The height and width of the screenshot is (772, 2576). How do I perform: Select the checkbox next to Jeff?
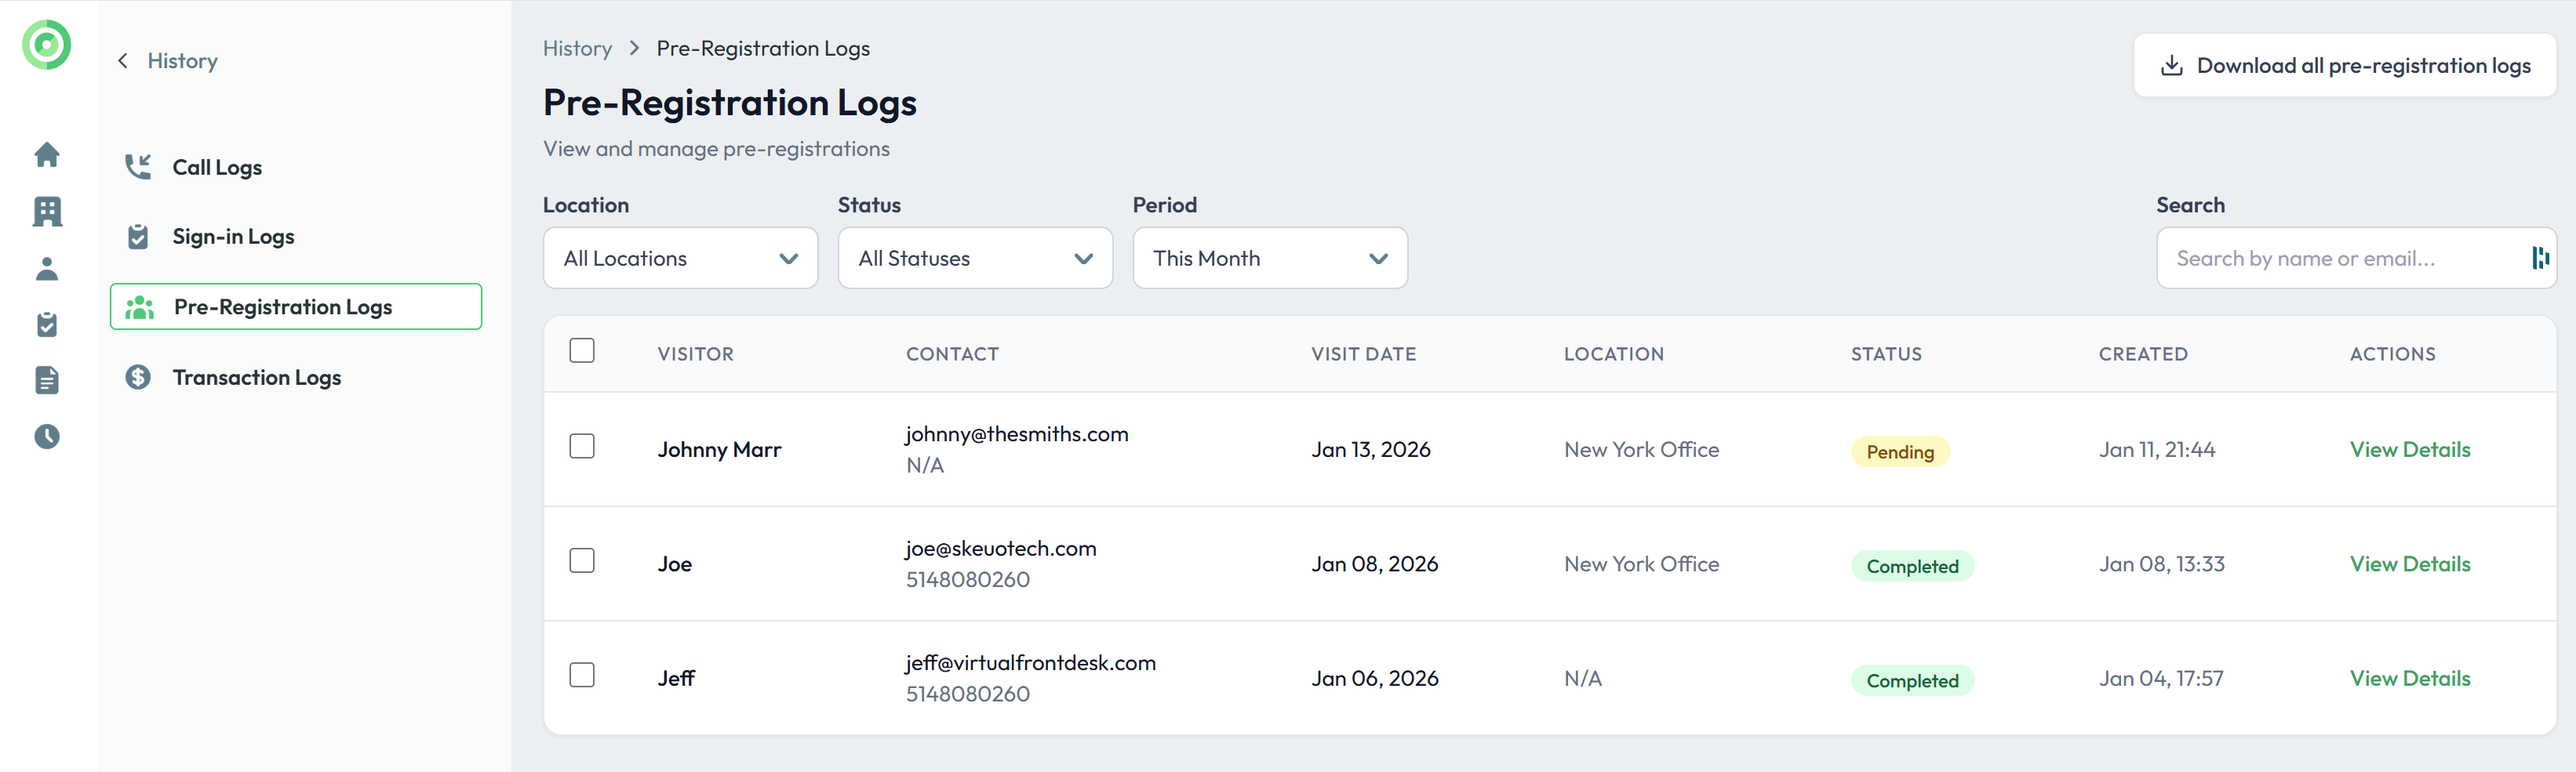tap(582, 674)
